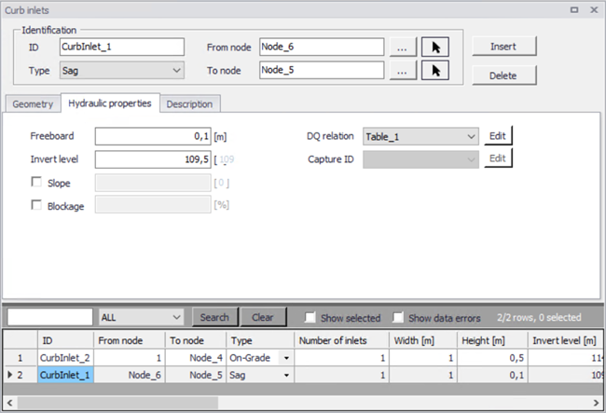Switch to the Geometry tab

(33, 103)
